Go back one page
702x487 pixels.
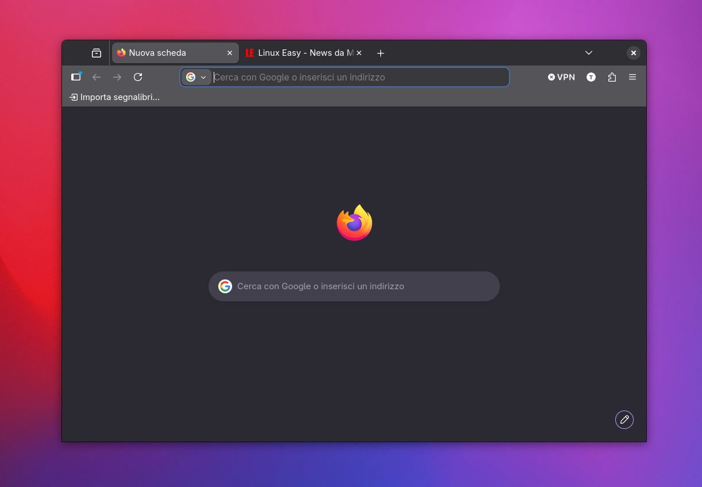click(x=97, y=77)
